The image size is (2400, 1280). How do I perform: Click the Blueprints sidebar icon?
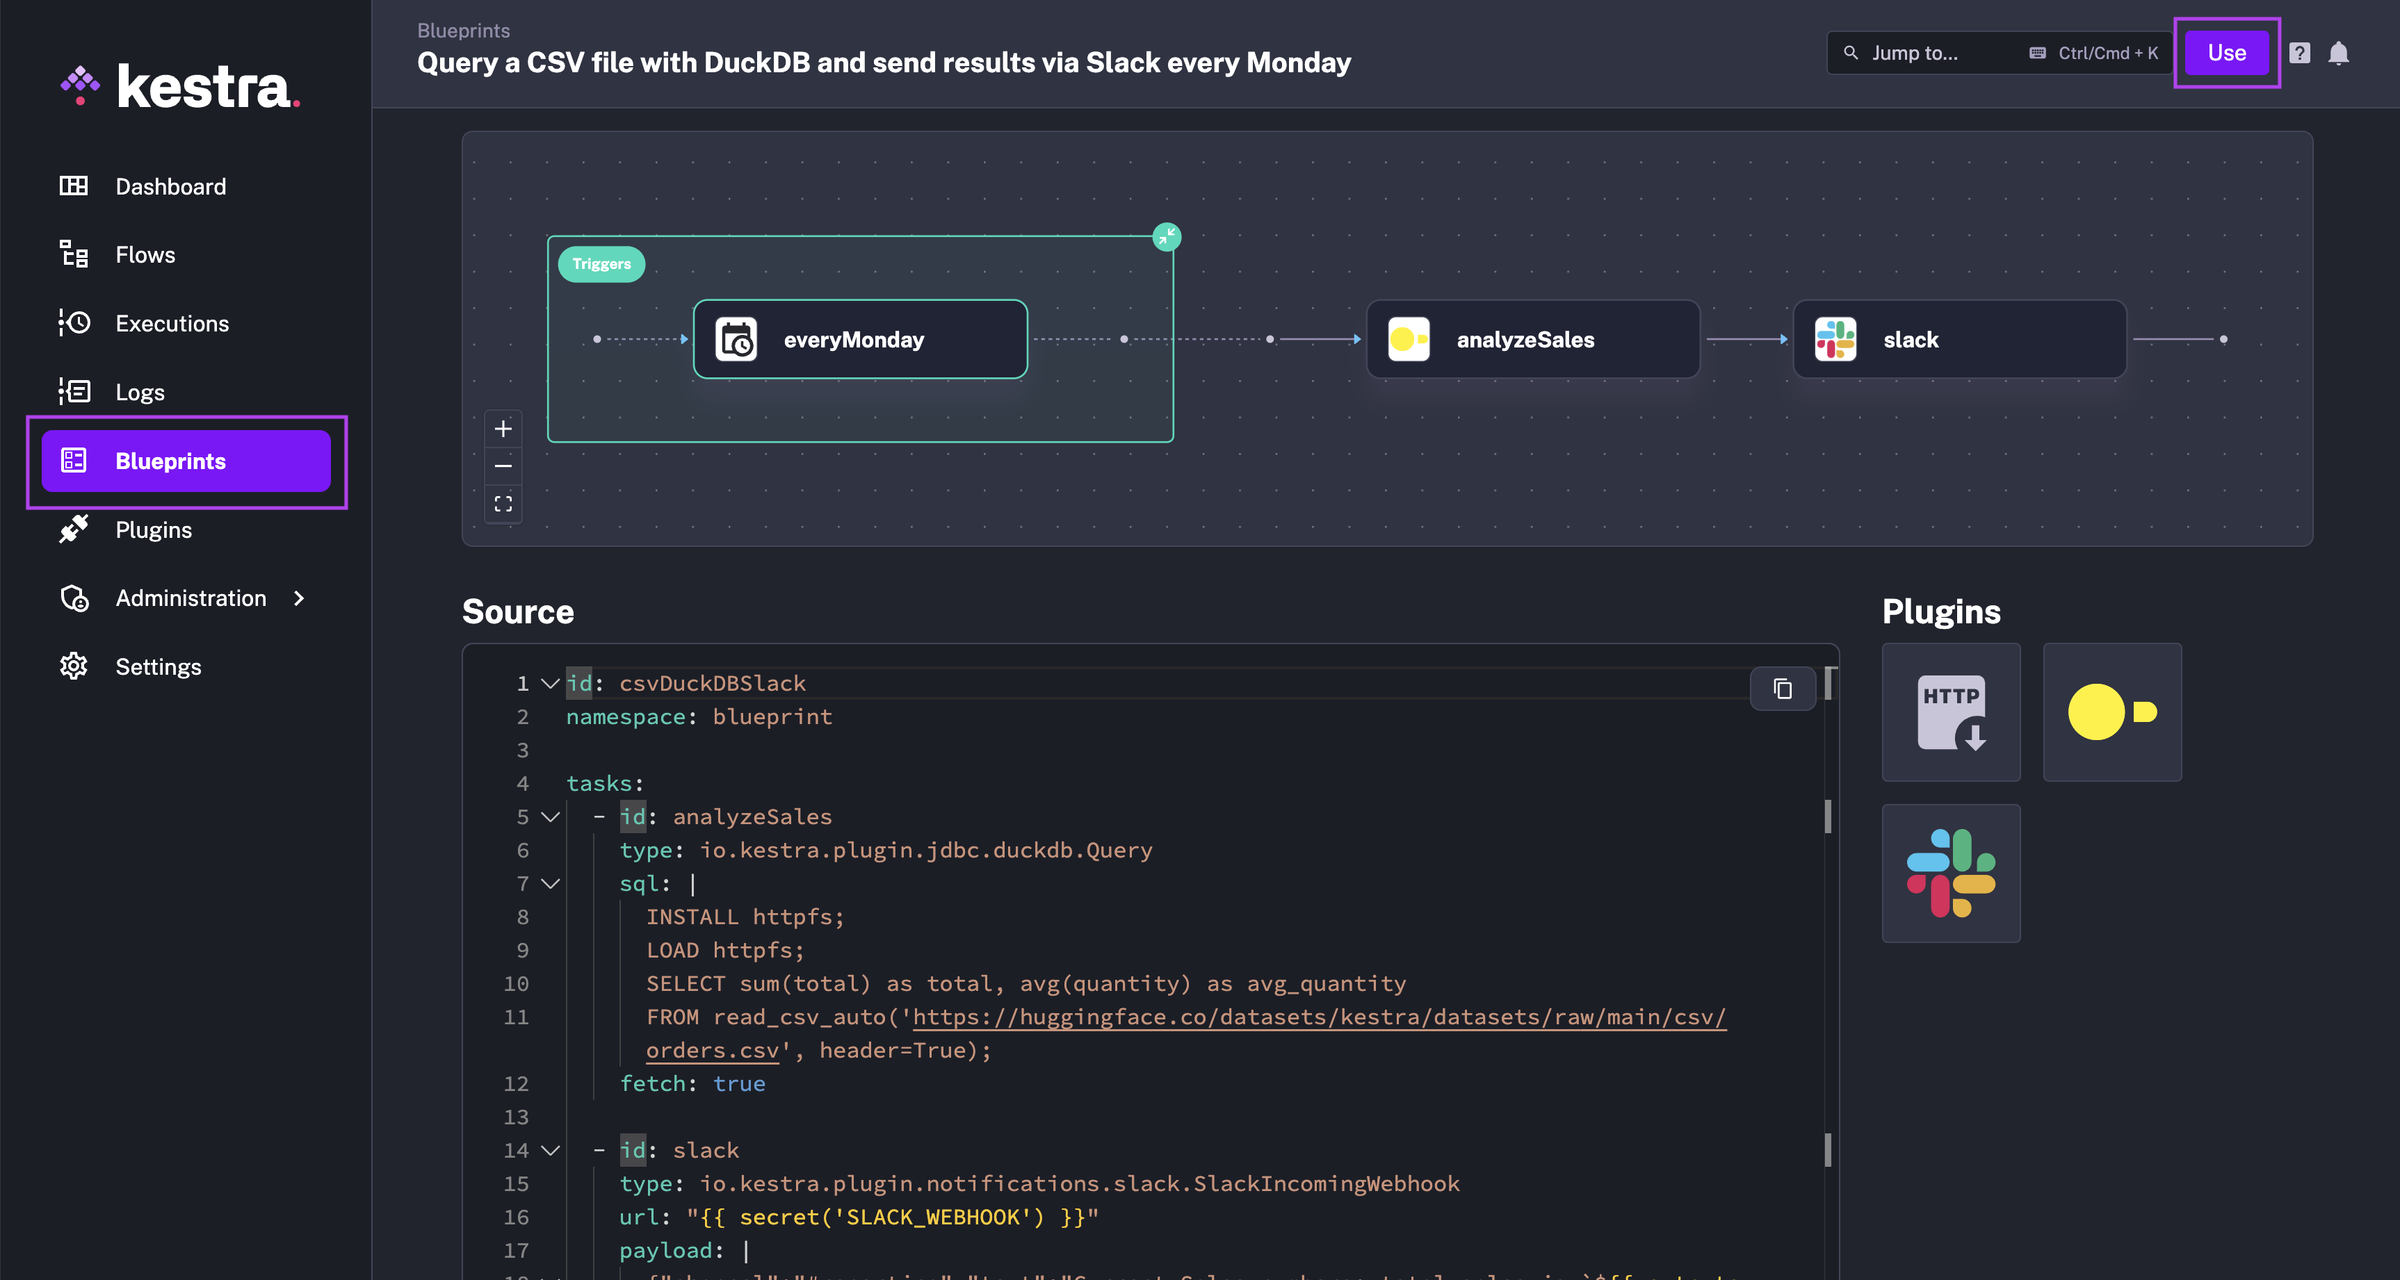tap(74, 460)
